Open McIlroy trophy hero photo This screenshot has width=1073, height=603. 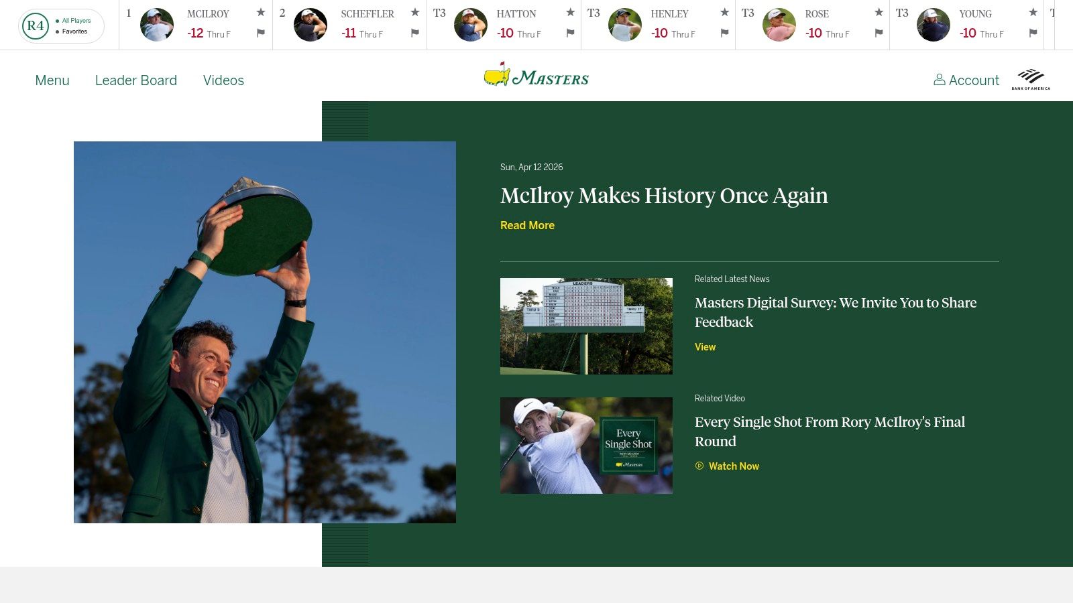(x=265, y=332)
